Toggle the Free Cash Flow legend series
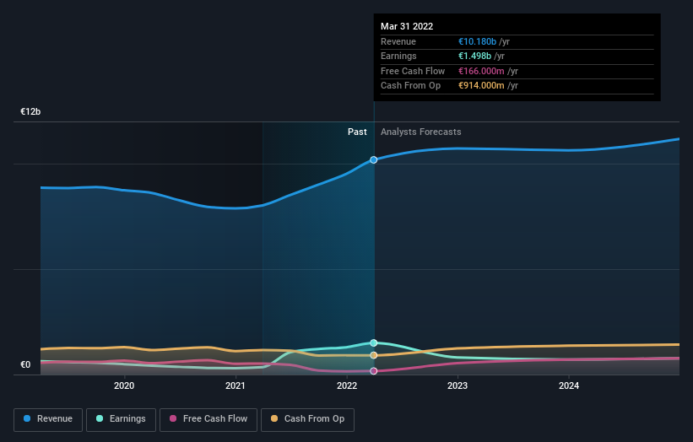The height and width of the screenshot is (442, 693). 208,419
